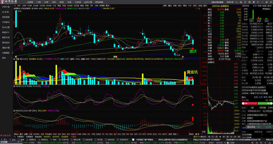The width and height of the screenshot is (273, 144).
Task: Open 普通持仓 holdings shortcut
Action: 31,140
